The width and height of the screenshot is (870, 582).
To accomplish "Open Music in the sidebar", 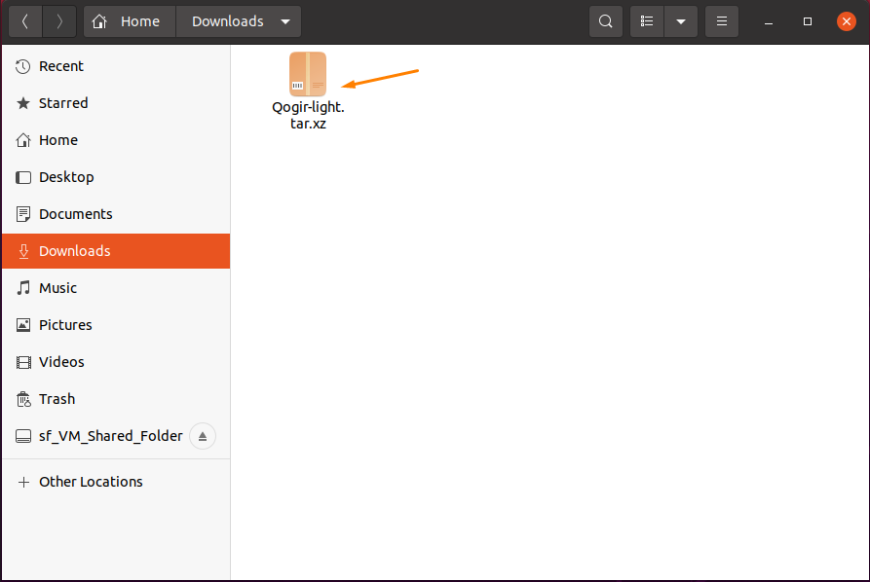I will (x=116, y=288).
